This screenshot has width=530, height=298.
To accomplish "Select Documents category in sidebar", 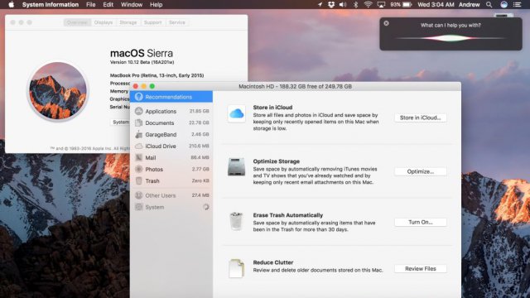I will (x=171, y=123).
